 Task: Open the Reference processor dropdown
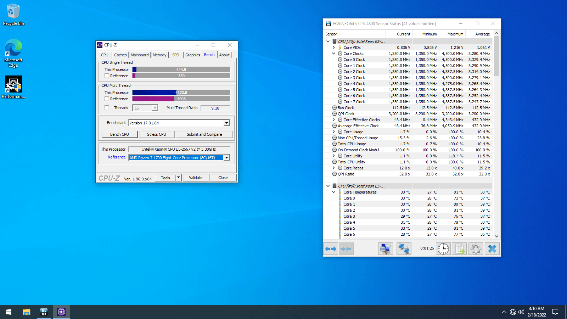[x=226, y=158]
